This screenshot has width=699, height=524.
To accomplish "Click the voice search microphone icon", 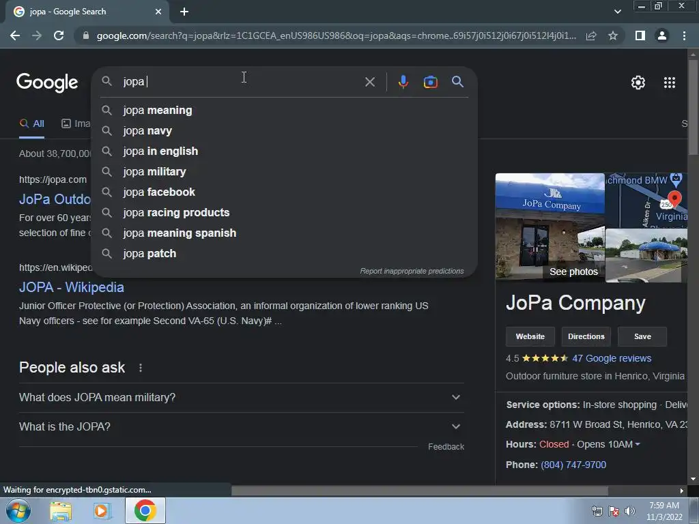I will [403, 82].
